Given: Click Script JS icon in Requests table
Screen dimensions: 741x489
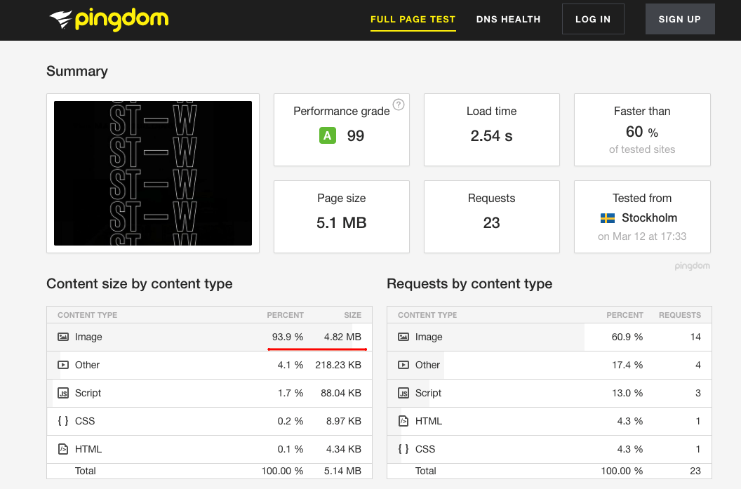Looking at the screenshot, I should coord(403,393).
